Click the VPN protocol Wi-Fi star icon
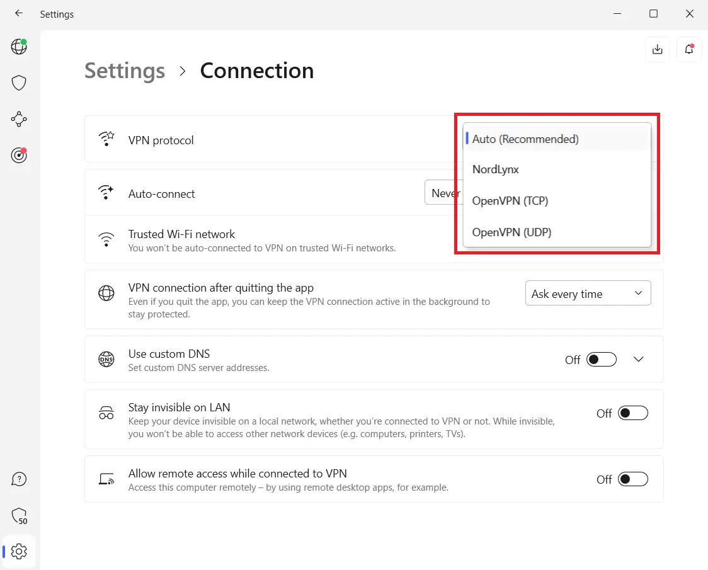 pos(106,139)
